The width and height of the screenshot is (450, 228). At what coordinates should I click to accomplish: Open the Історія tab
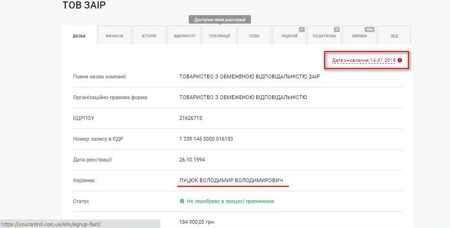[149, 36]
